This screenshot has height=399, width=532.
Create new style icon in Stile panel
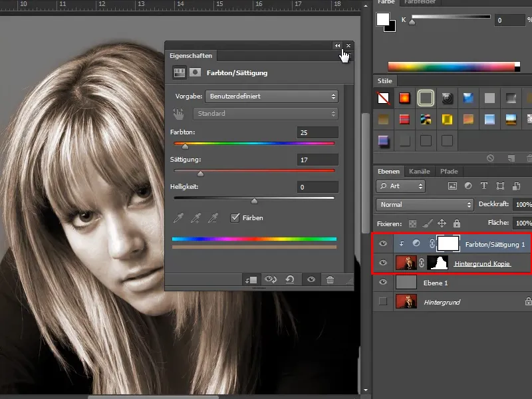511,158
